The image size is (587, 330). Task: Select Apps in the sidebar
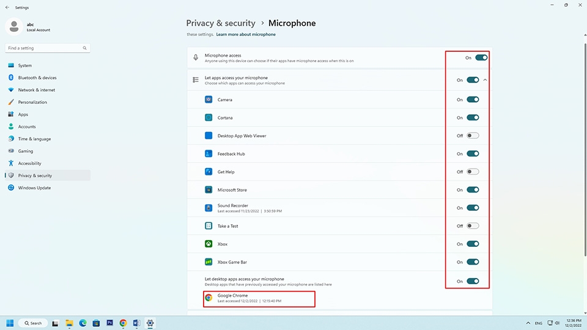tap(48, 114)
